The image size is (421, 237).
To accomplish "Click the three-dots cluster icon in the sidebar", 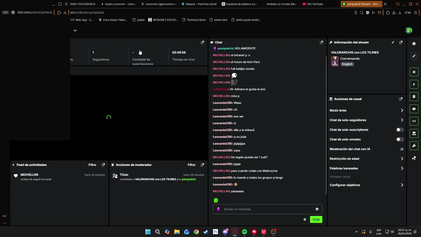I will pyautogui.click(x=414, y=158).
